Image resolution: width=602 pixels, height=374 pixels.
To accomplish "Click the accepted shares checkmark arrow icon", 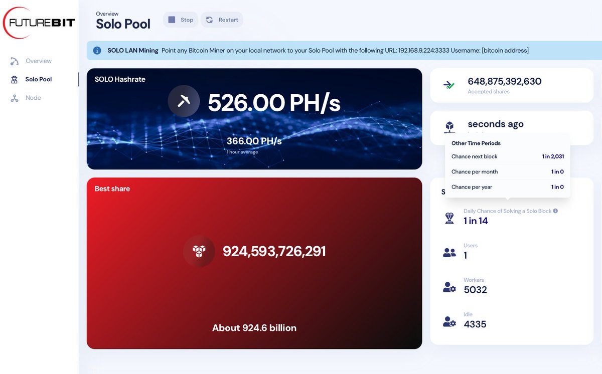I will pos(449,85).
